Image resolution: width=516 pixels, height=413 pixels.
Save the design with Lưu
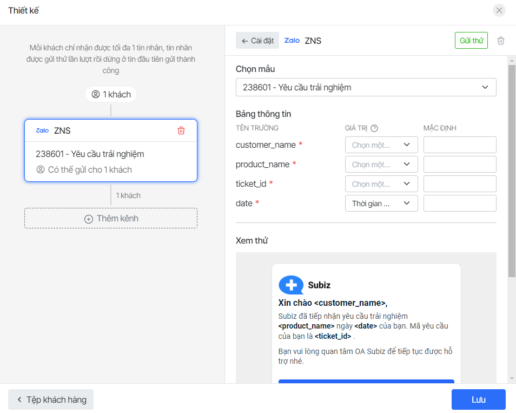tap(478, 399)
